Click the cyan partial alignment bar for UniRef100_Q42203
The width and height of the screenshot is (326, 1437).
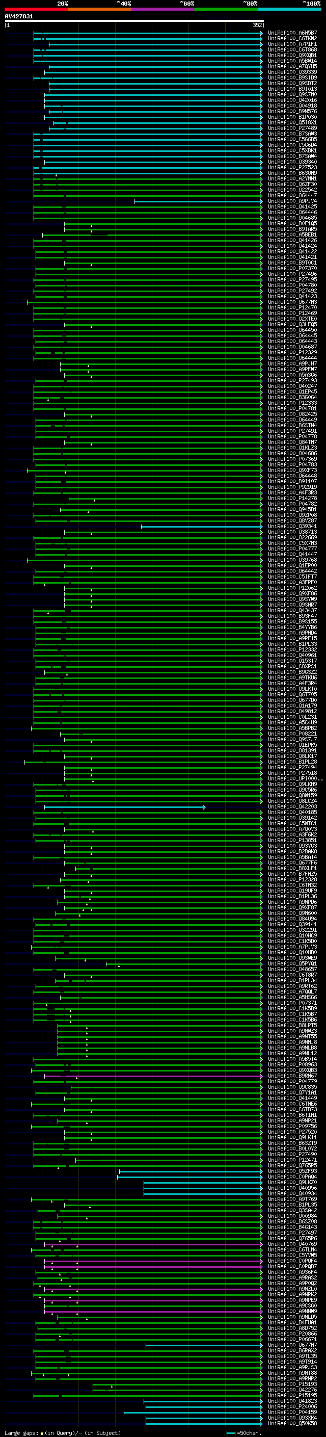(125, 807)
